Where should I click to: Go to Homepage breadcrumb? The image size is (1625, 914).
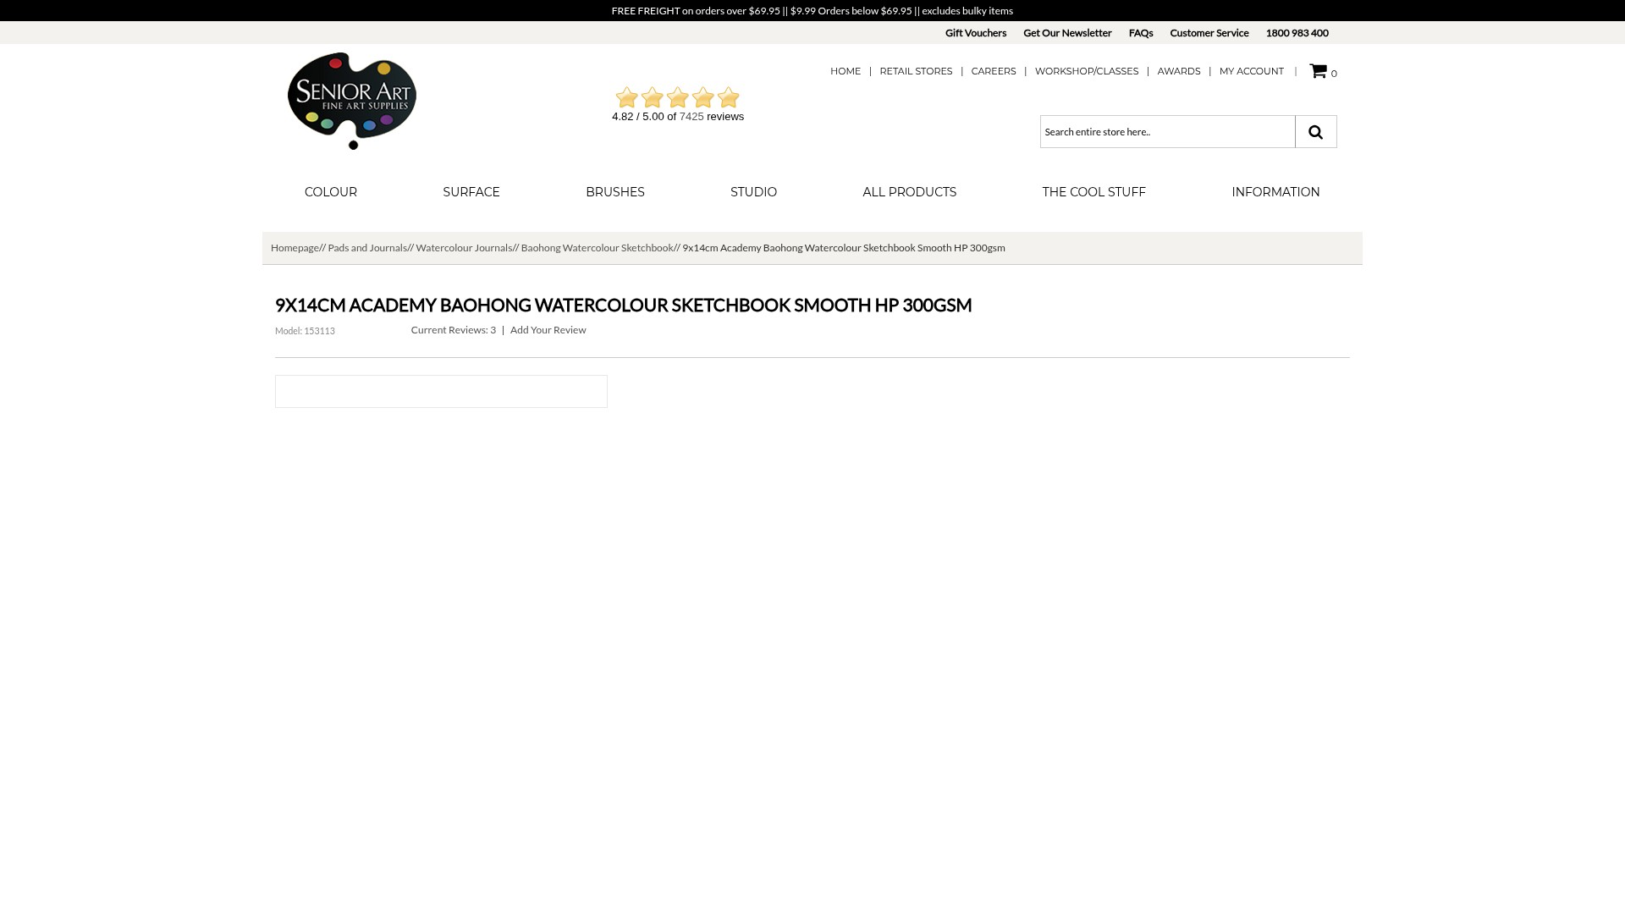coord(295,248)
